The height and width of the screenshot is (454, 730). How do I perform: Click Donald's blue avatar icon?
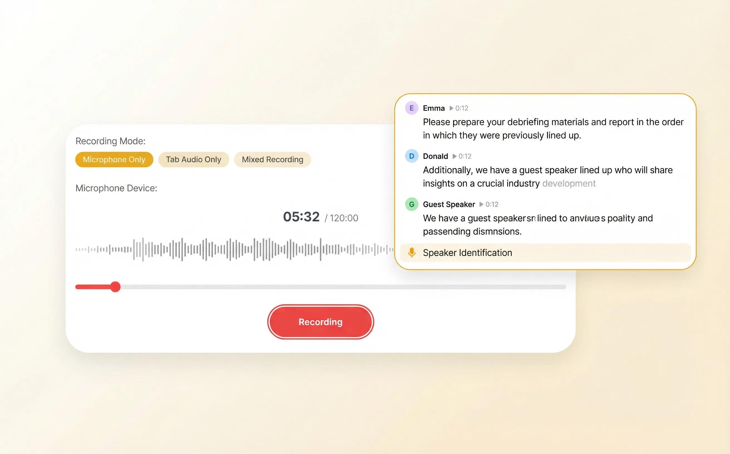[412, 156]
